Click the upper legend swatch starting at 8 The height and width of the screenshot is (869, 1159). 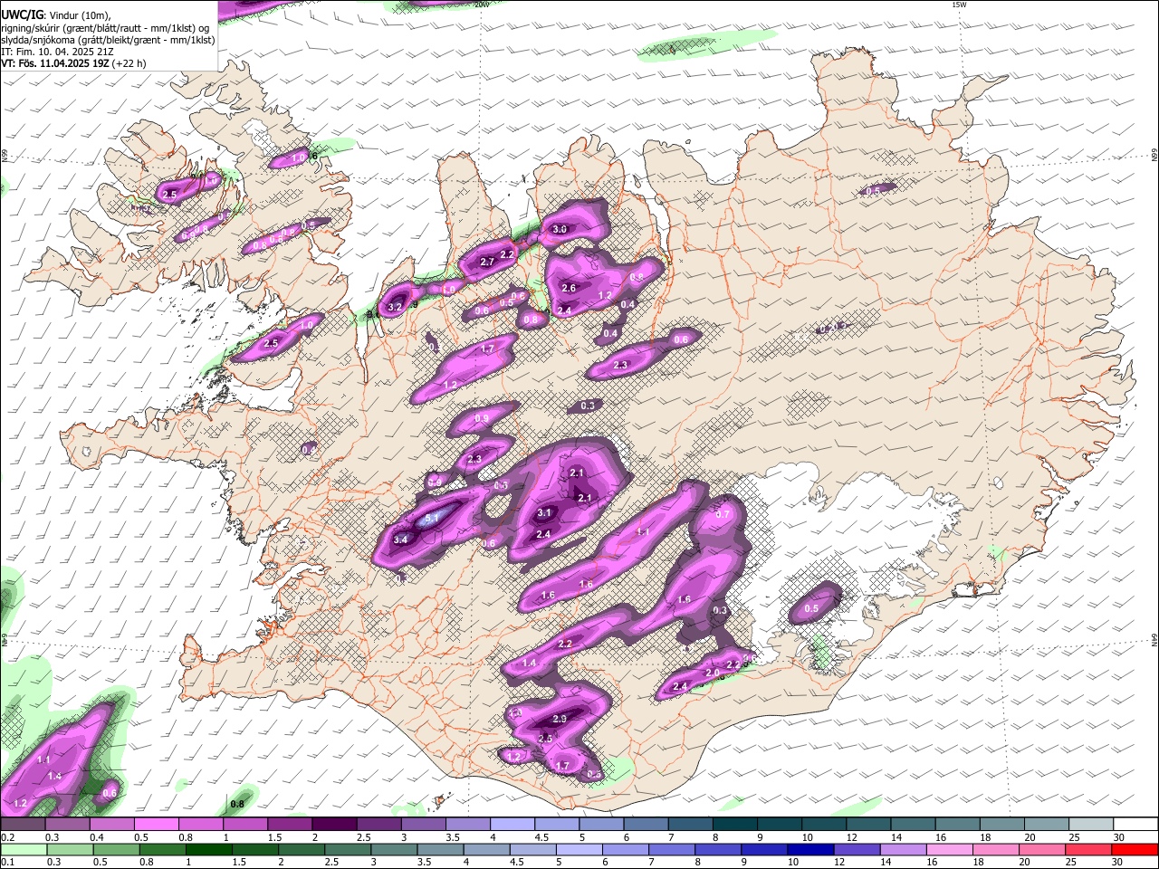coord(735,825)
